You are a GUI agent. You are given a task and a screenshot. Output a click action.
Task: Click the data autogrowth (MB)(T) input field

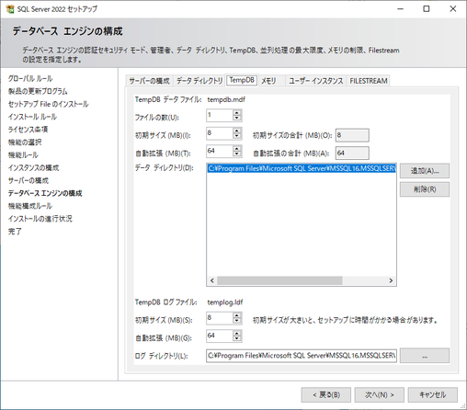click(x=220, y=151)
